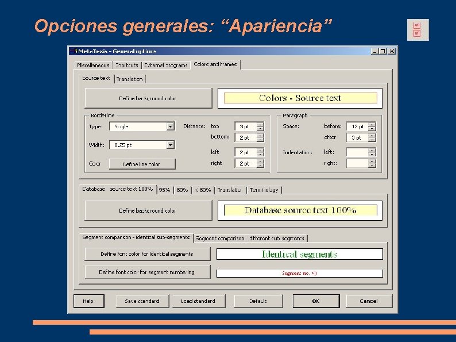
Task: Open the Terminology tab
Action: click(x=264, y=190)
